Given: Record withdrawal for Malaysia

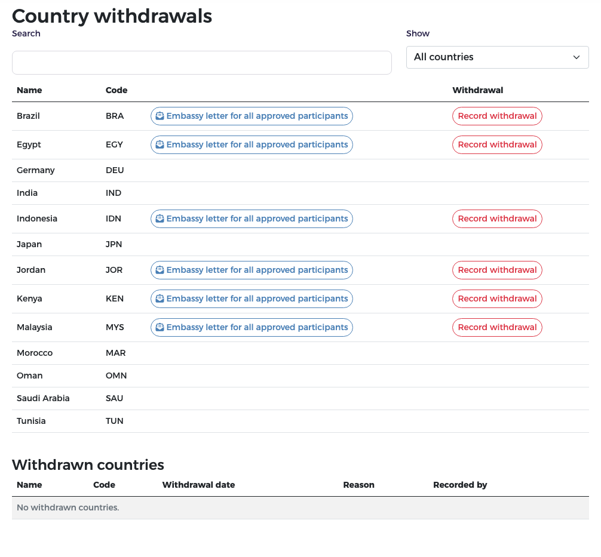Looking at the screenshot, I should (497, 328).
